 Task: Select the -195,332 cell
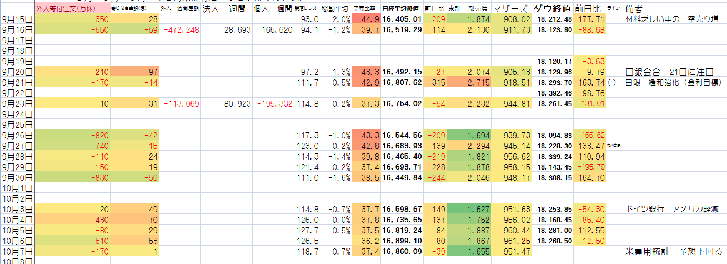pos(272,104)
